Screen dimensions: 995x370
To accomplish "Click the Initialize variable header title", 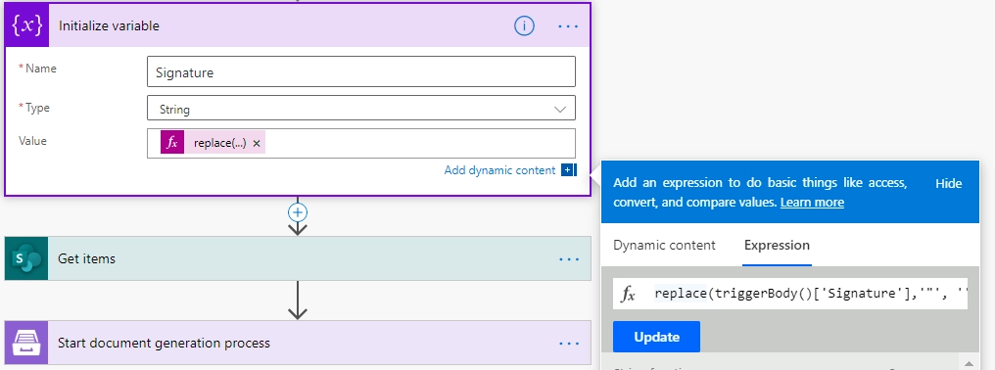I will (109, 26).
